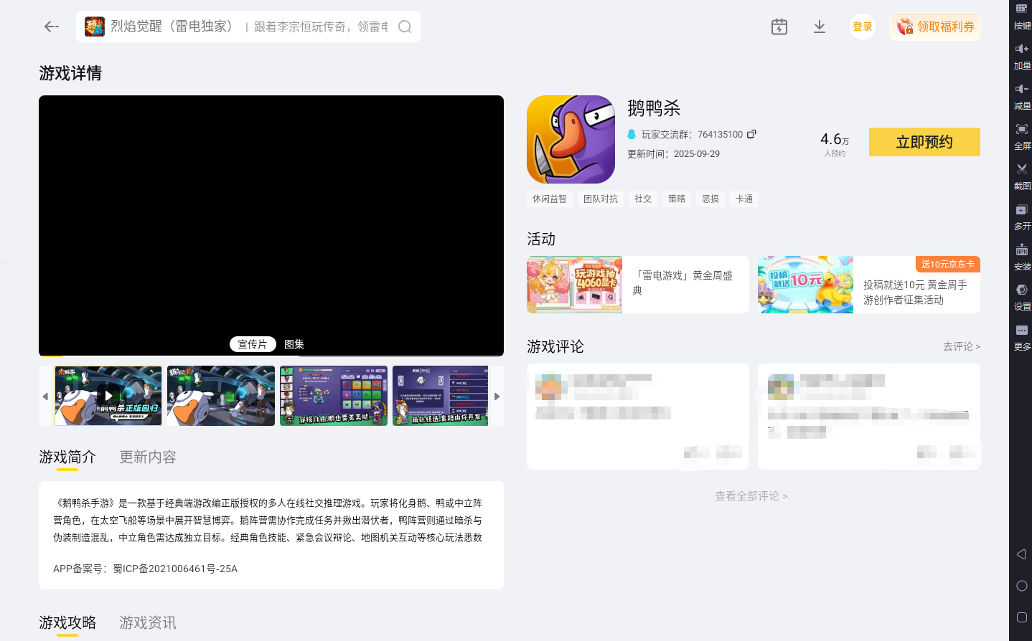This screenshot has height=641, width=1032.
Task: Switch to the 图集 gallery tab
Action: coord(294,343)
